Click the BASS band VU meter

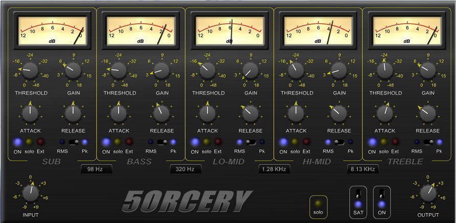pos(141,31)
